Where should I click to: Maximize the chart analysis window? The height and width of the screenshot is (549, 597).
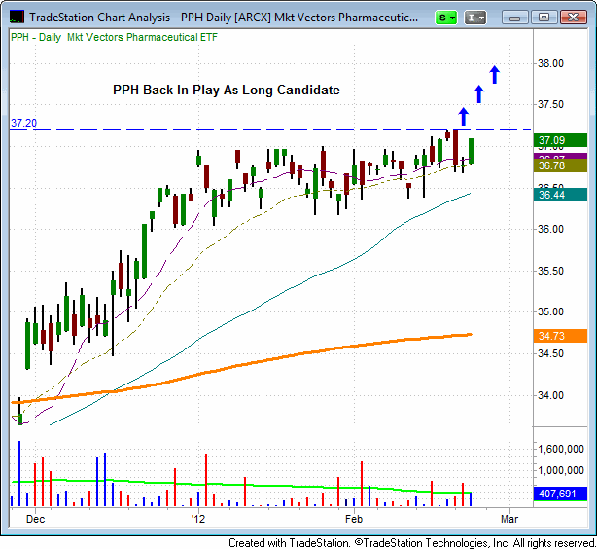click(x=544, y=18)
